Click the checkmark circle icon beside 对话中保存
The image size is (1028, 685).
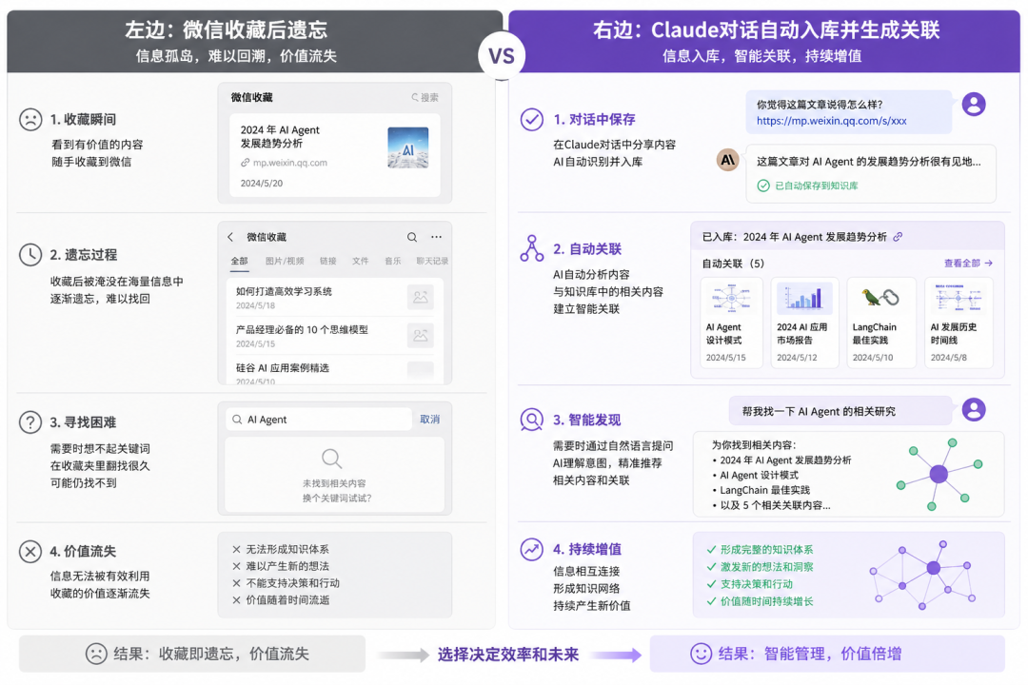pyautogui.click(x=532, y=119)
